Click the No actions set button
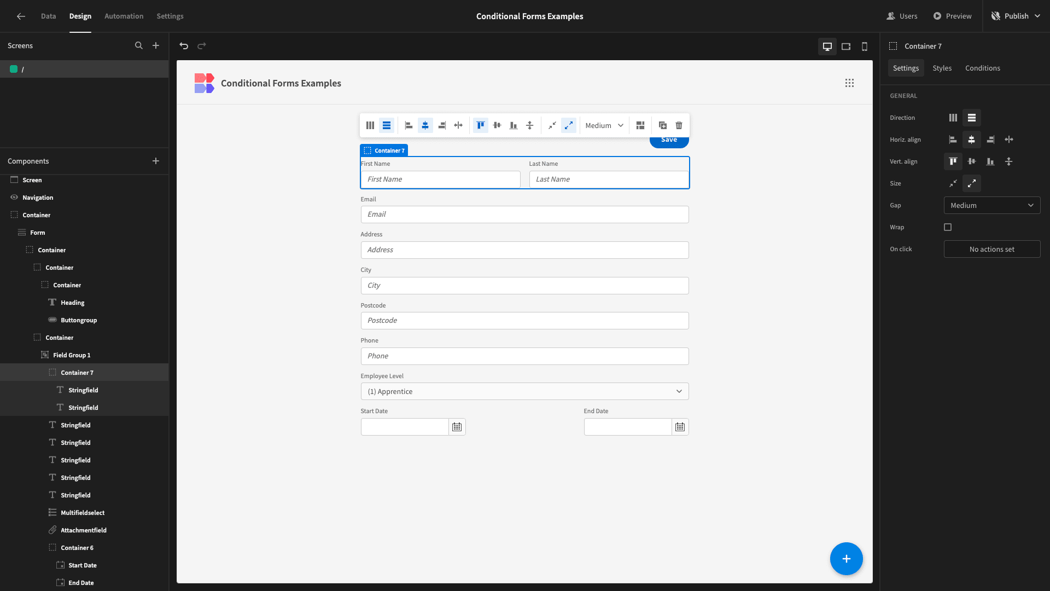Image resolution: width=1050 pixels, height=591 pixels. coord(991,249)
